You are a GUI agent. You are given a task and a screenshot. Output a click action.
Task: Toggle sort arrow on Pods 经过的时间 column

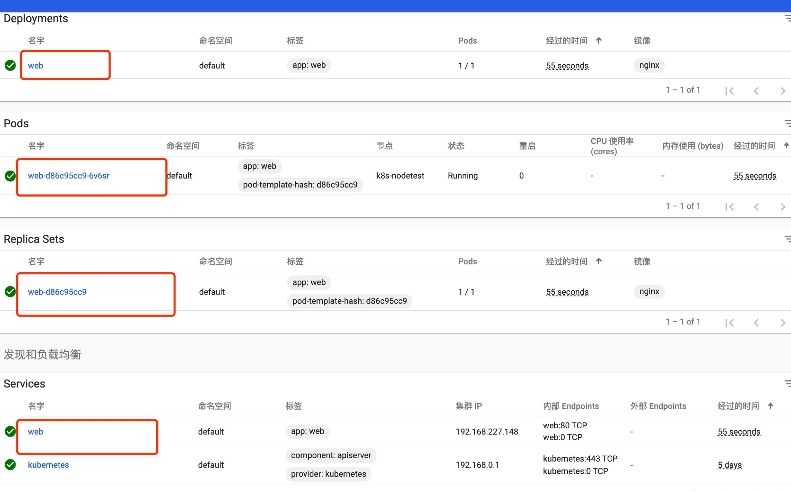[786, 146]
